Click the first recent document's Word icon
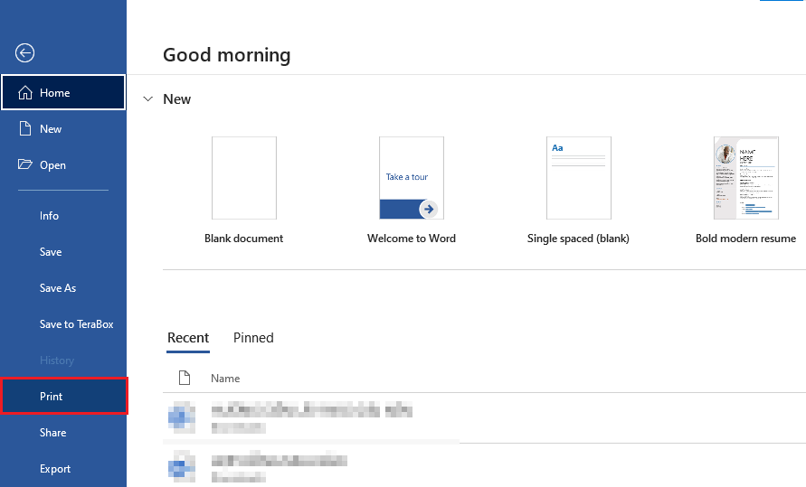The width and height of the screenshot is (806, 487). (x=182, y=417)
